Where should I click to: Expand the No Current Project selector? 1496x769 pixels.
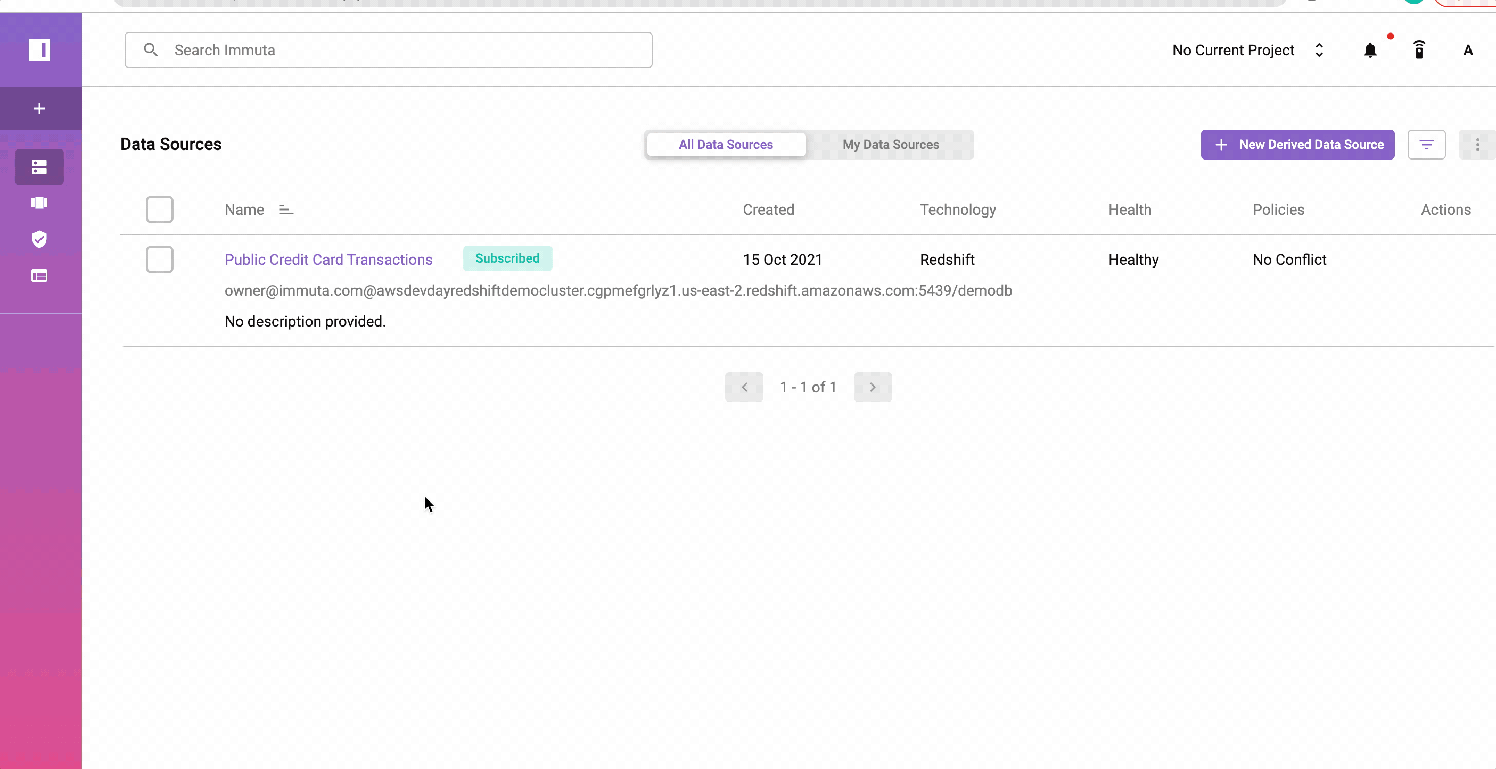pos(1247,51)
